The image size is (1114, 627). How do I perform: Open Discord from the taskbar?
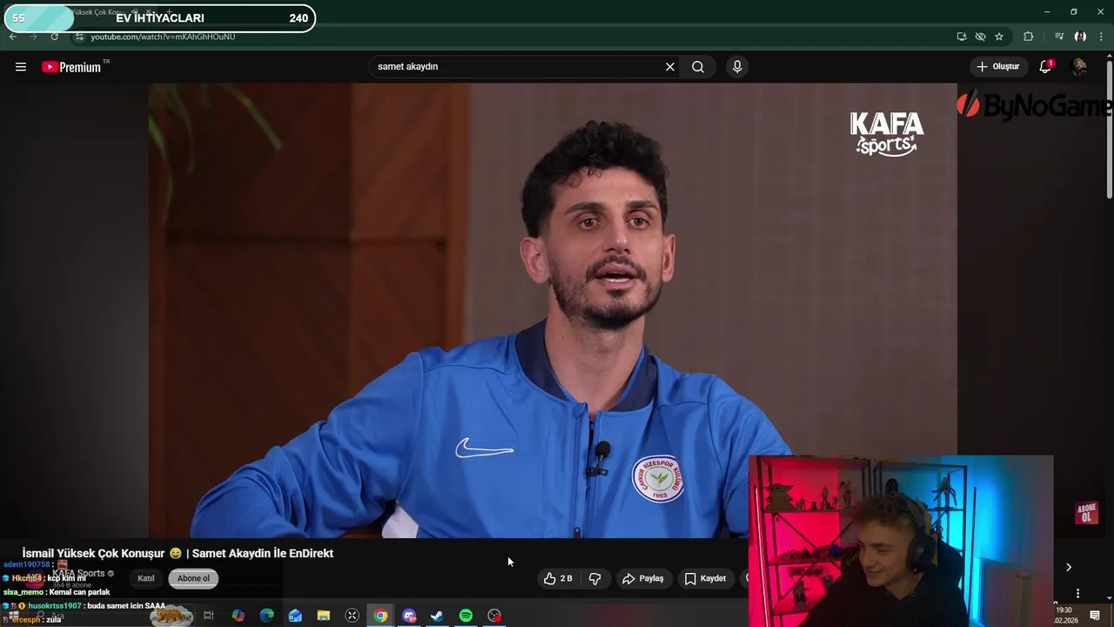click(409, 616)
